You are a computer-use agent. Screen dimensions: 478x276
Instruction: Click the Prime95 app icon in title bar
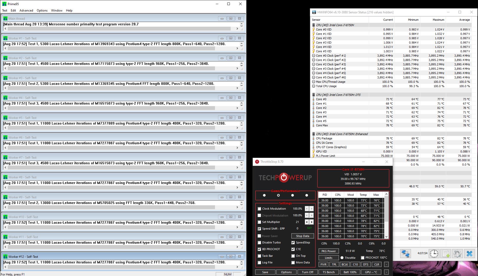[4, 4]
